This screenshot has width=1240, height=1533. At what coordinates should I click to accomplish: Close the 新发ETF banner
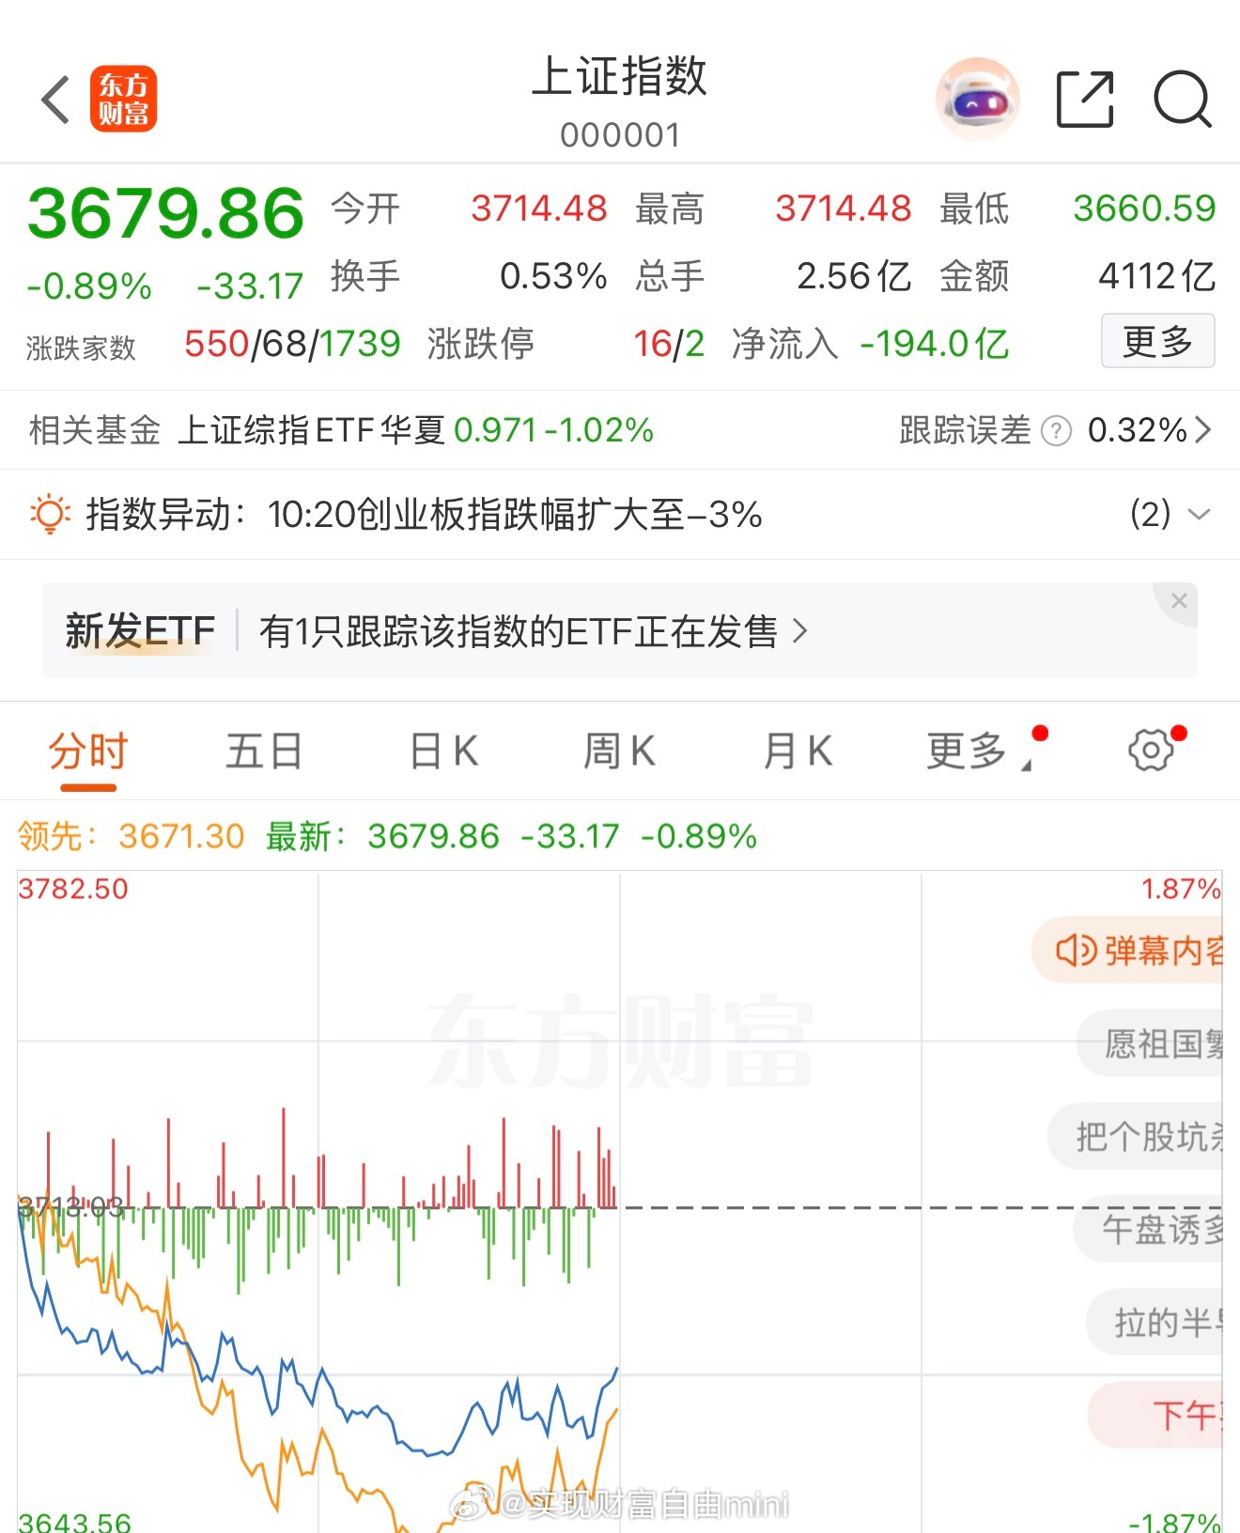(1179, 601)
